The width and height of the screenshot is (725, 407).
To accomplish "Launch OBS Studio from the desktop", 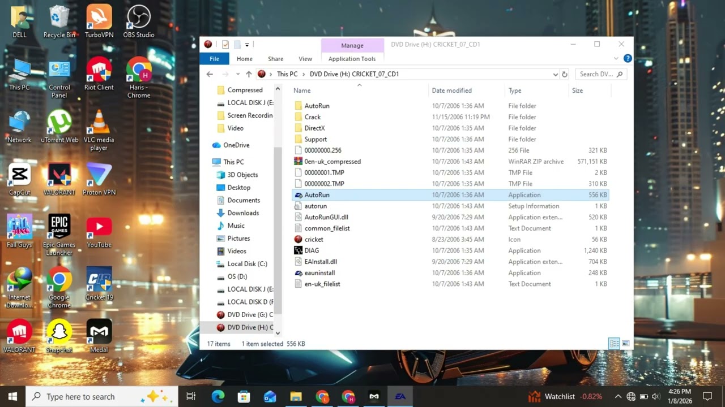I will pos(139,21).
